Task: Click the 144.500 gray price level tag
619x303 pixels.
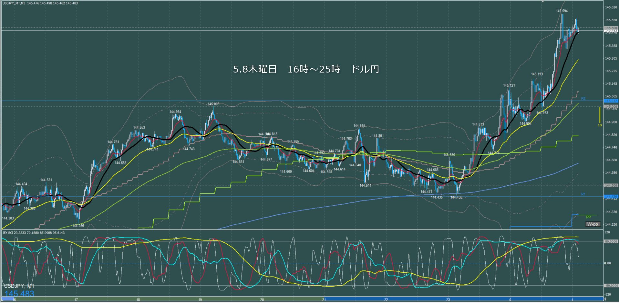Action: point(611,186)
